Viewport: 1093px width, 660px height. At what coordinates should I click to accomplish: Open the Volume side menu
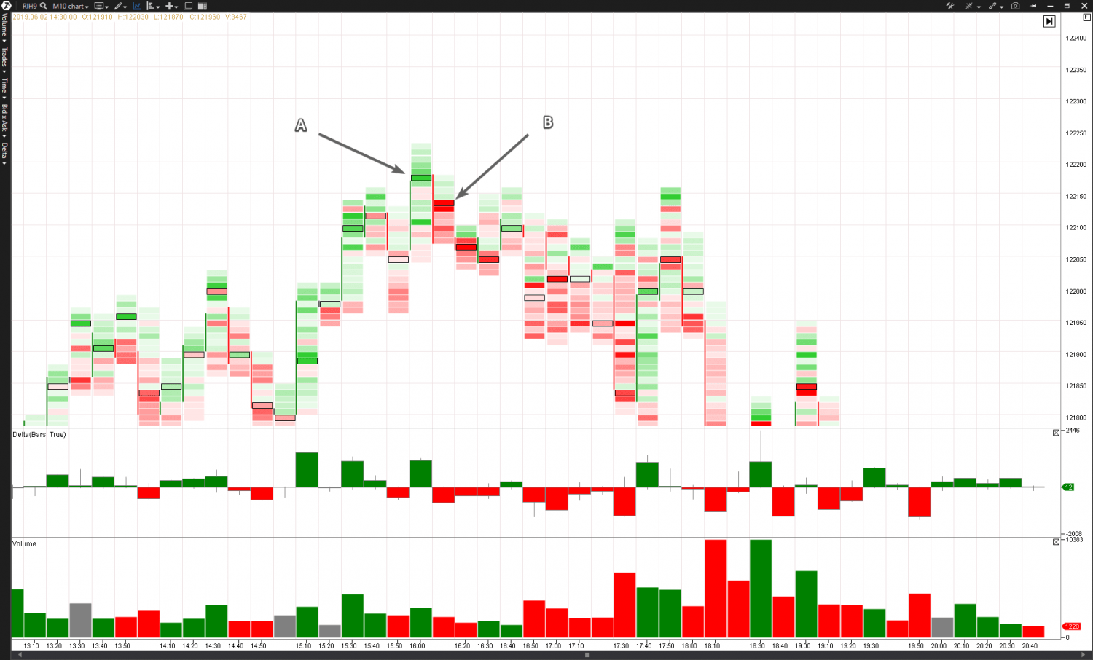coord(4,28)
